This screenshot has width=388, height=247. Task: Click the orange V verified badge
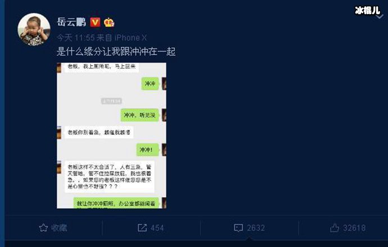coord(95,22)
